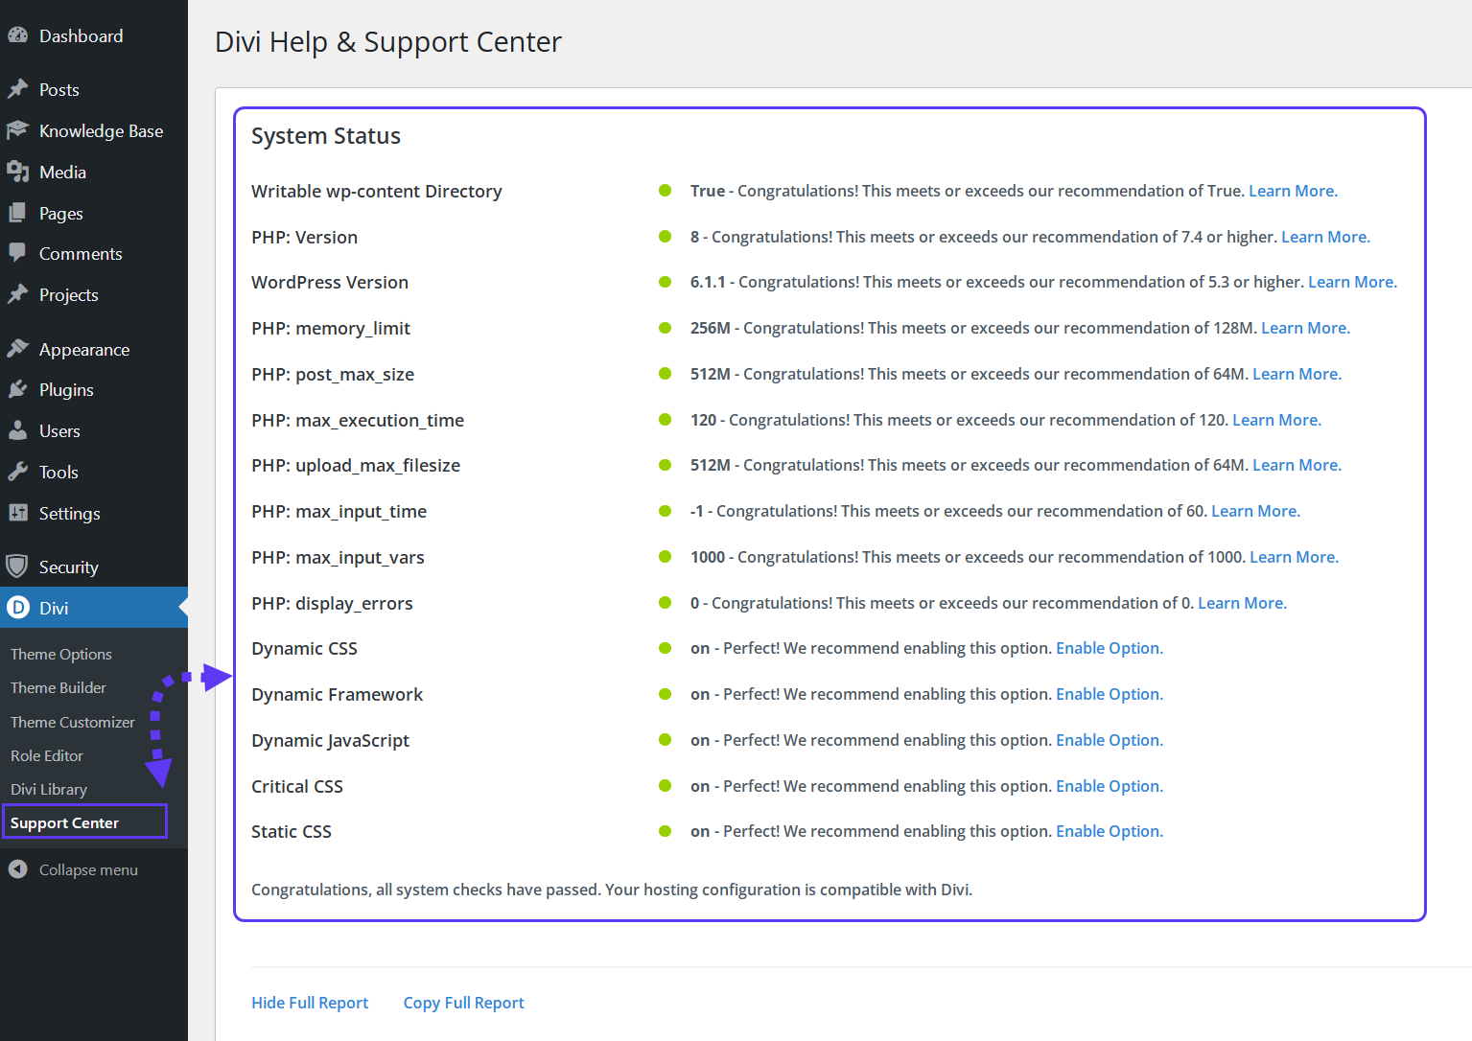
Task: Click the Divi D logo icon
Action: [x=18, y=608]
